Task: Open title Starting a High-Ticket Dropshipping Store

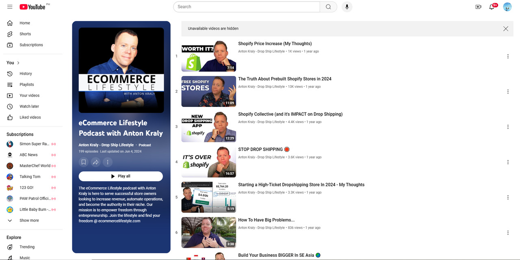Action: click(301, 185)
